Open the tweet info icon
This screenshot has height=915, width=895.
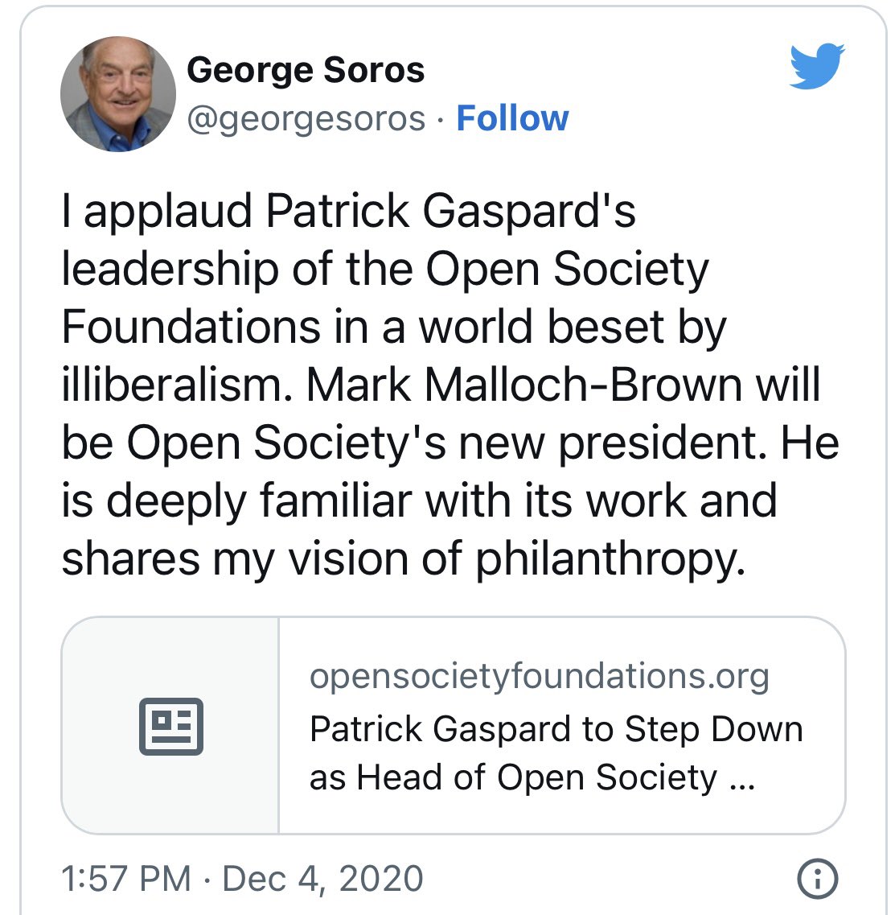tap(817, 879)
